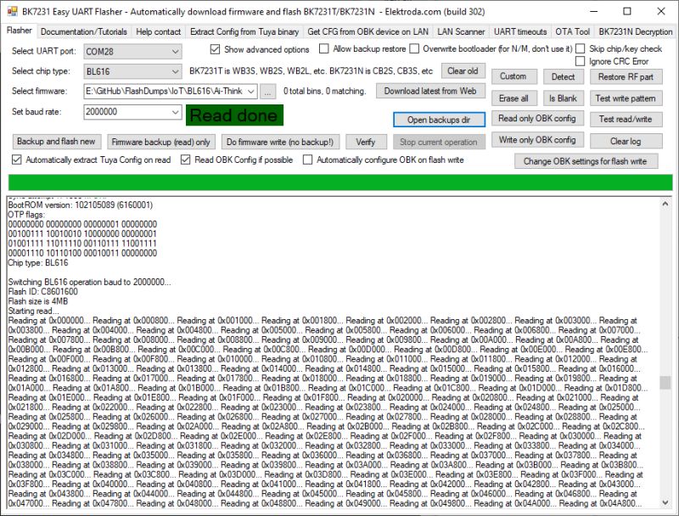Expand the baud rate 2000000 dropdown
Image resolution: width=679 pixels, height=516 pixels.
click(175, 112)
